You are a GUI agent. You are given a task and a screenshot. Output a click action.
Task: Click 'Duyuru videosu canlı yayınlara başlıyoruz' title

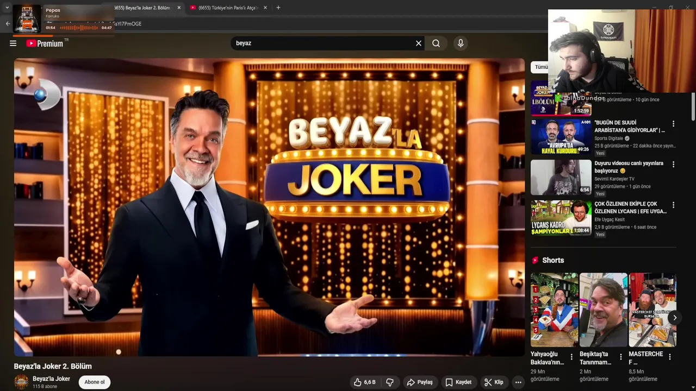tap(629, 167)
